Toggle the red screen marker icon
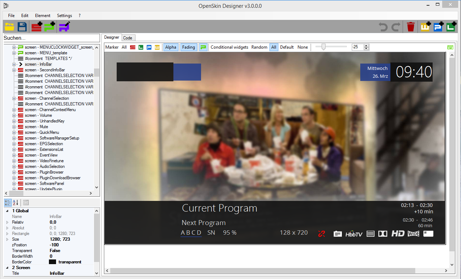 click(x=133, y=47)
